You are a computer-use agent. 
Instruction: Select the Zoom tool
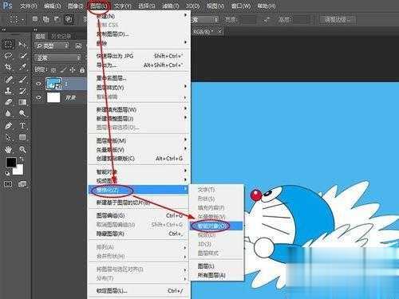tap(22, 149)
